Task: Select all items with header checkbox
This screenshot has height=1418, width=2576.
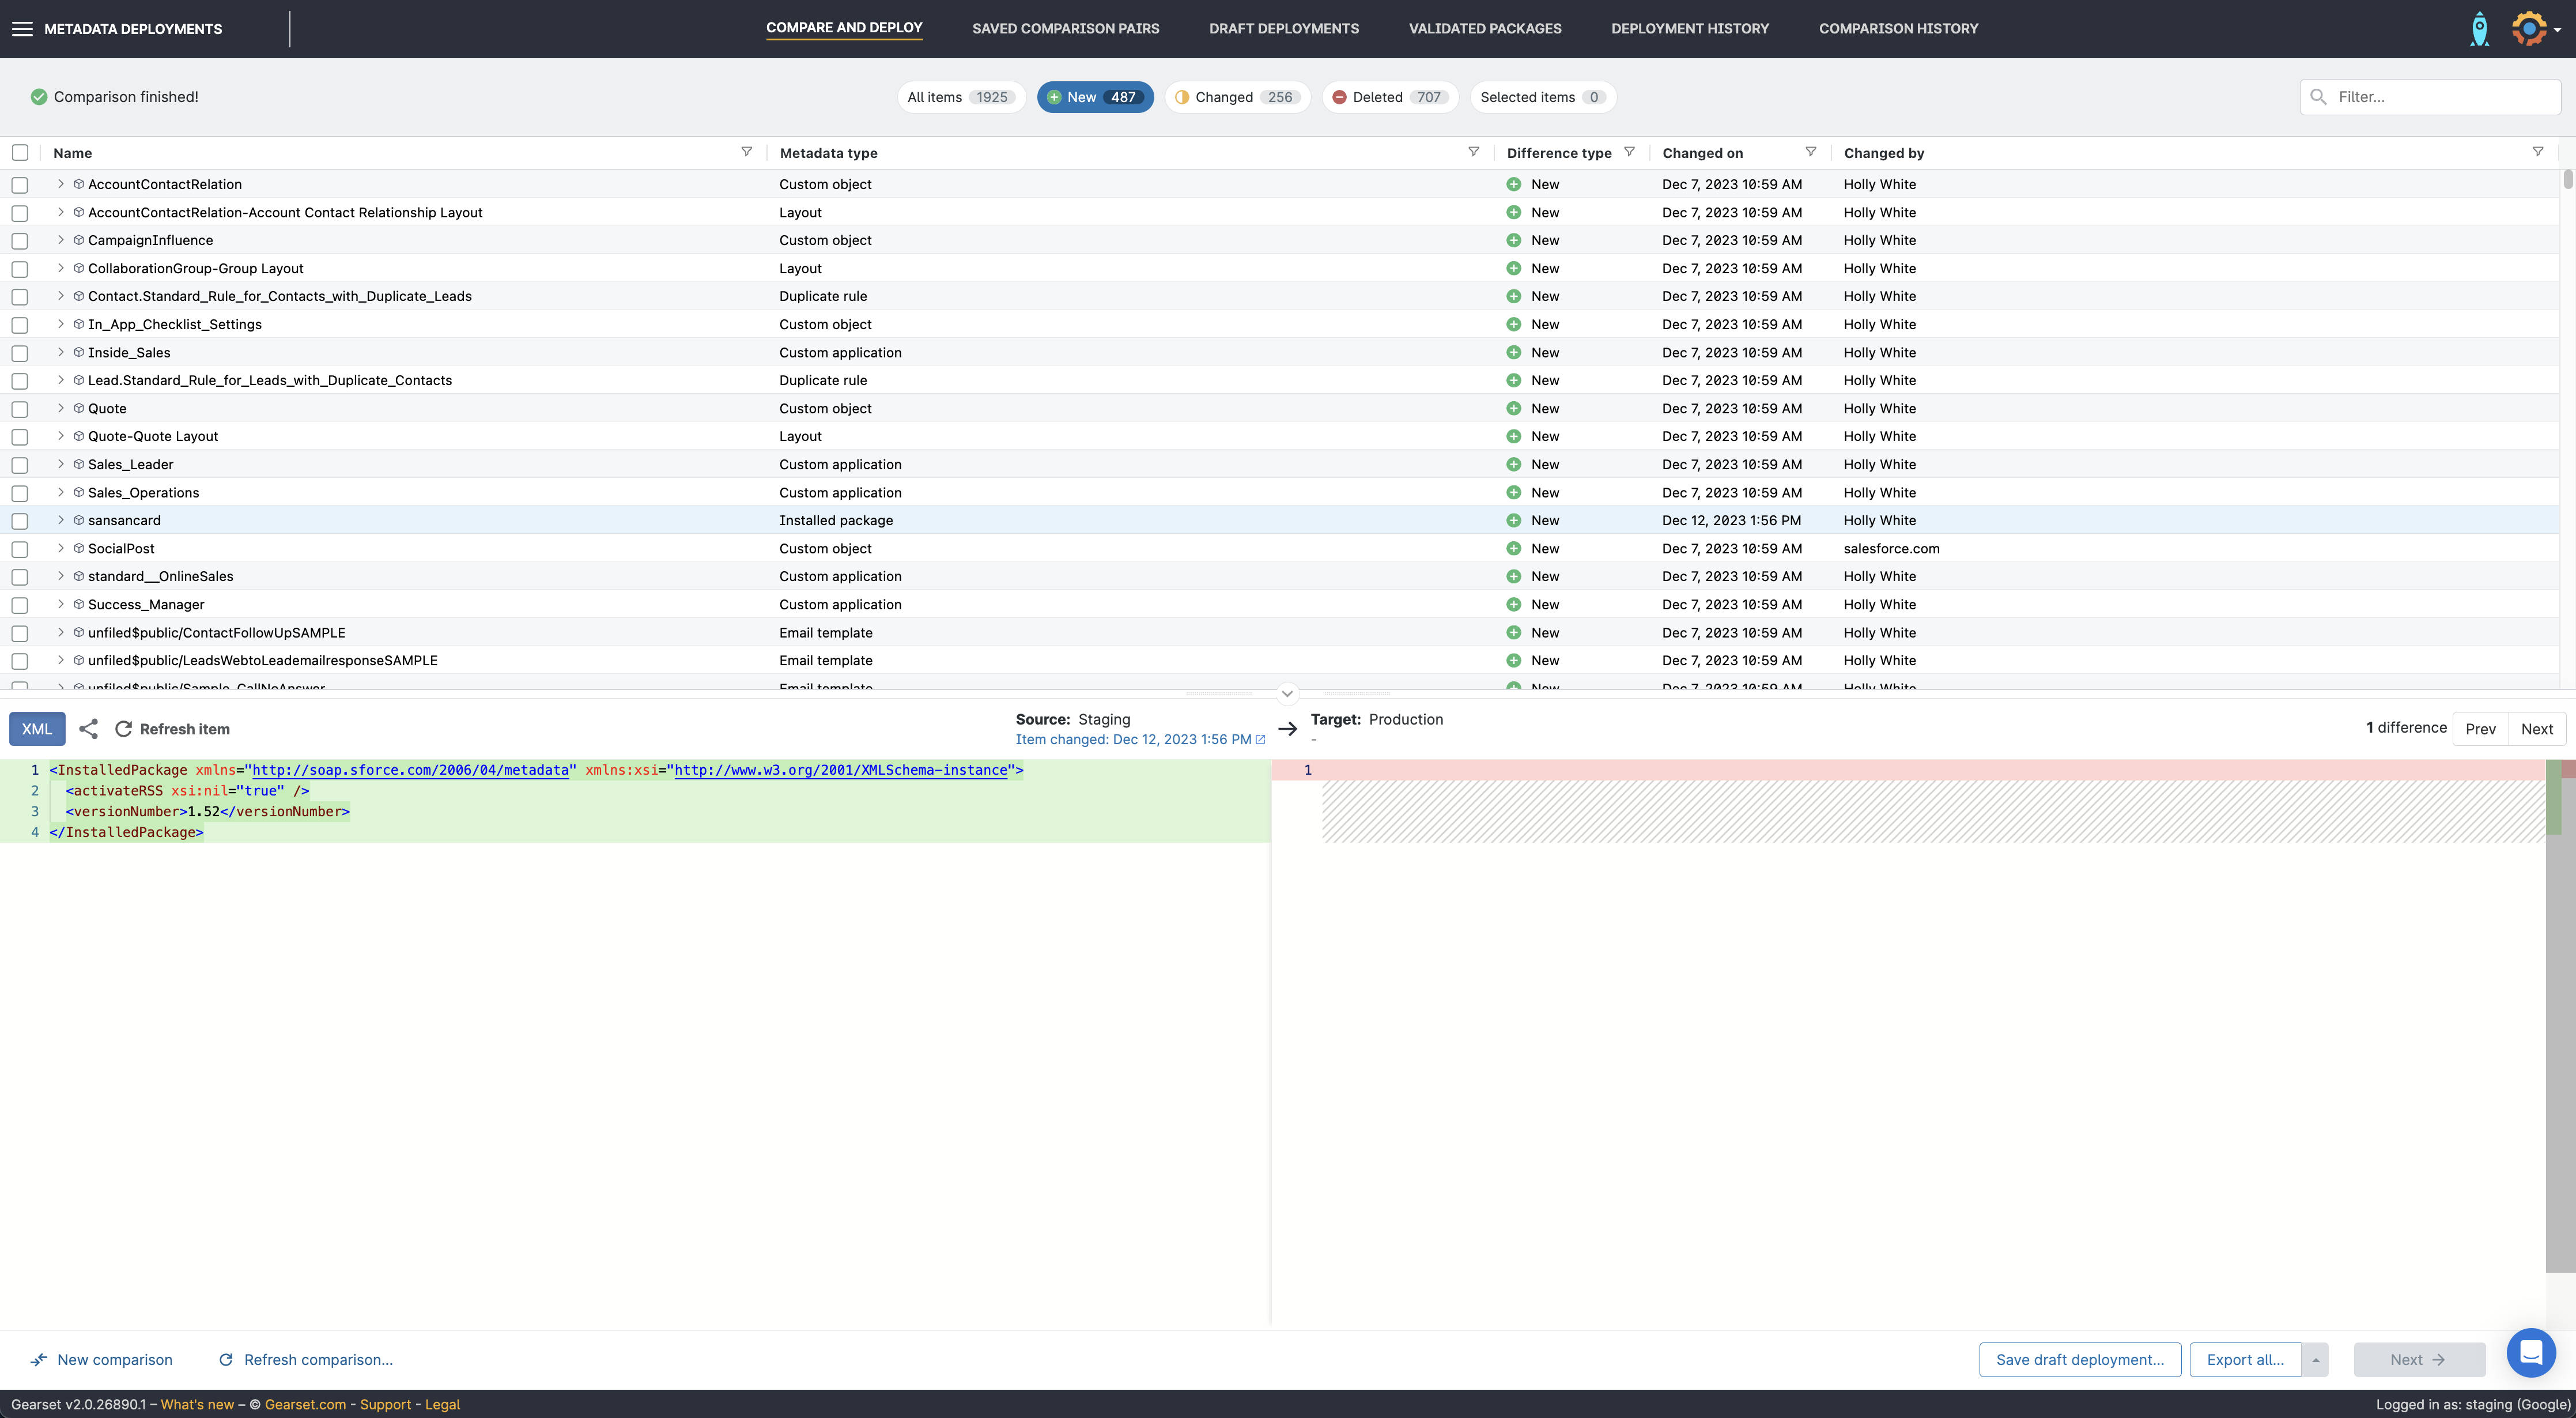Action: pyautogui.click(x=20, y=153)
